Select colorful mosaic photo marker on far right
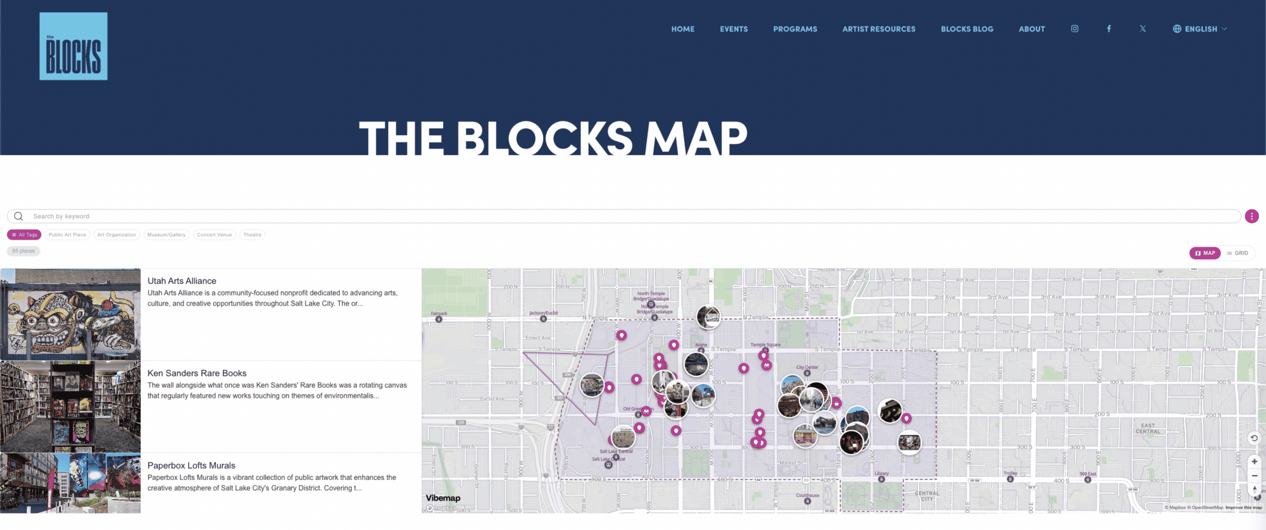 tap(909, 442)
